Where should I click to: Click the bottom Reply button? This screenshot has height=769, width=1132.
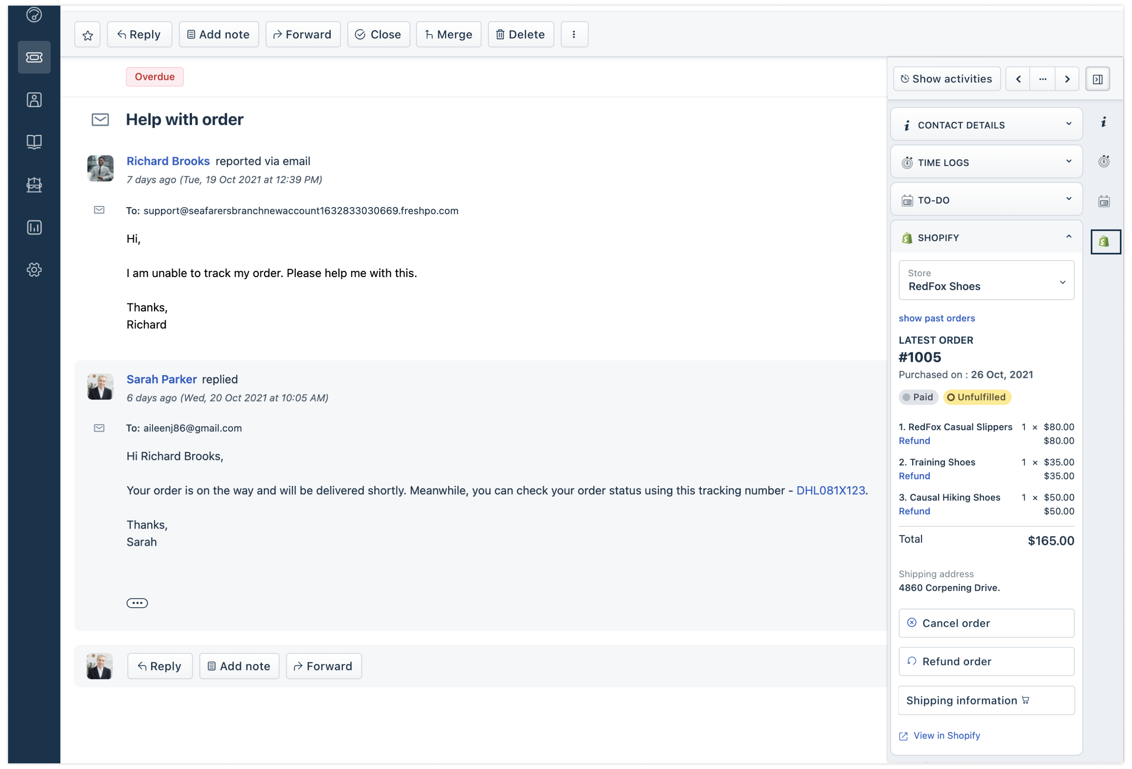(160, 666)
